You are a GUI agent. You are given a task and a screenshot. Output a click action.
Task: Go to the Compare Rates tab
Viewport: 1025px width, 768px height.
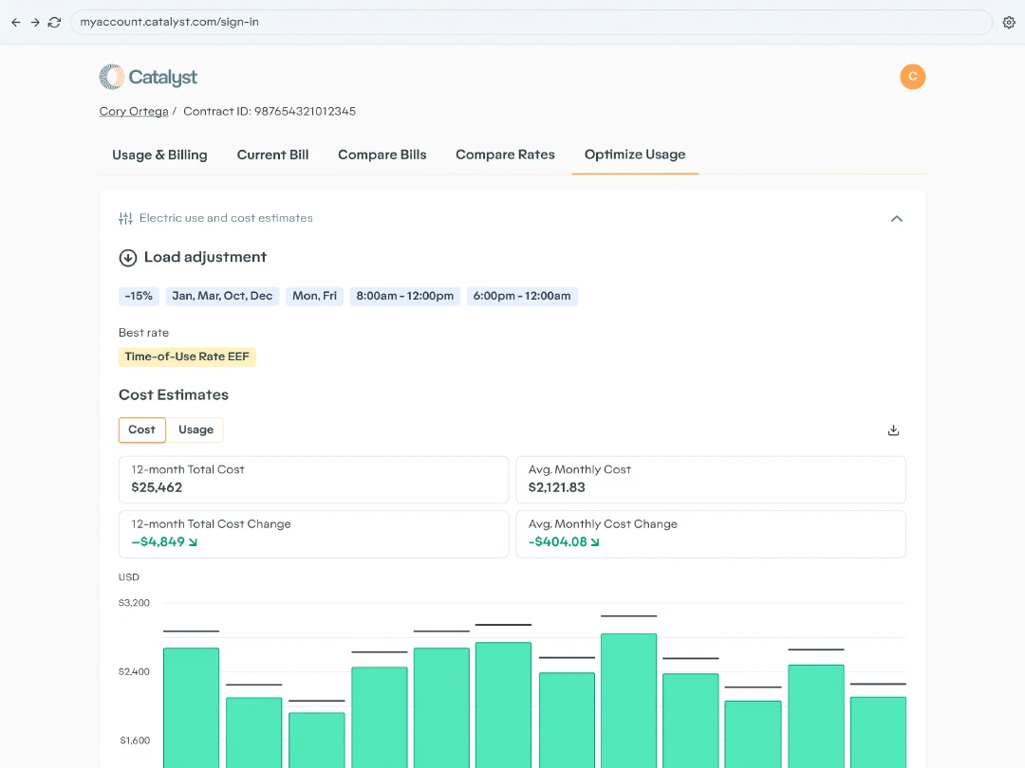(x=505, y=155)
